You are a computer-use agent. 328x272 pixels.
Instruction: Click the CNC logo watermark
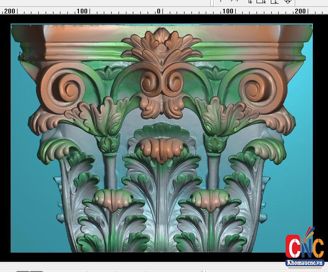pos(304,246)
